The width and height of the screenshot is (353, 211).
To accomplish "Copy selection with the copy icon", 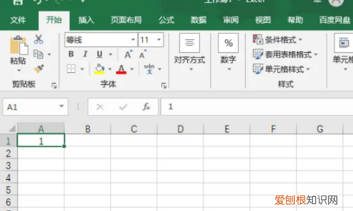I will 38,54.
